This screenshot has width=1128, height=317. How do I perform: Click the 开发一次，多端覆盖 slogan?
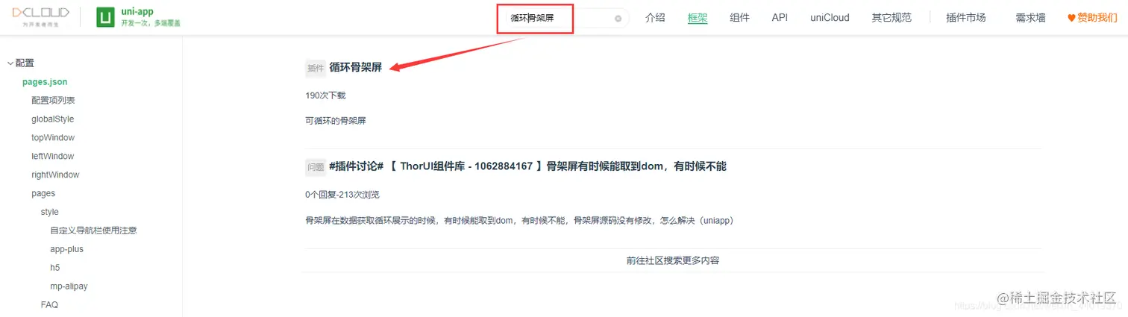tap(151, 24)
